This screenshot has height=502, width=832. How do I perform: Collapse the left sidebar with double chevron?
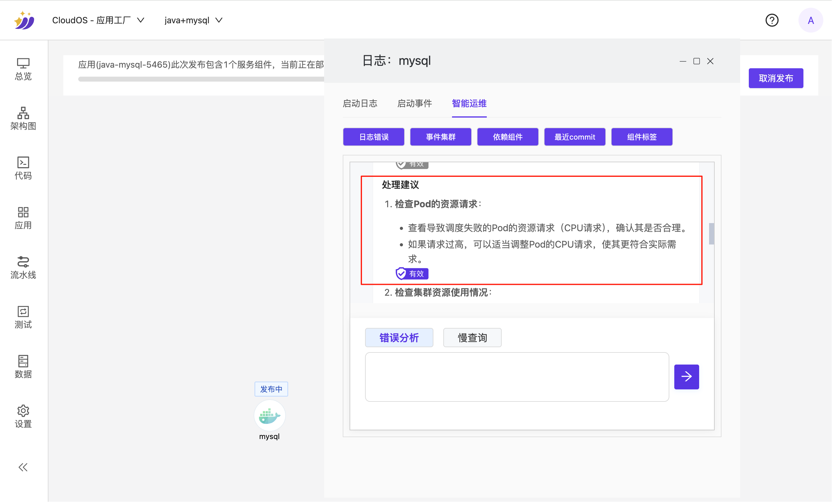coord(23,467)
